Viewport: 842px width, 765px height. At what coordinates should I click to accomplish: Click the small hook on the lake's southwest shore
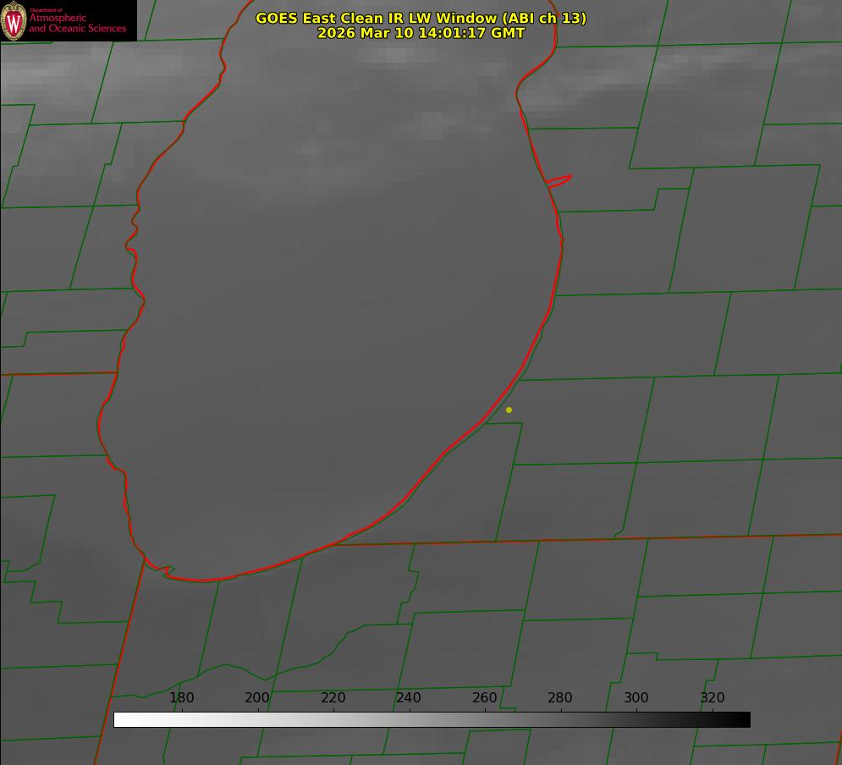pyautogui.click(x=167, y=571)
